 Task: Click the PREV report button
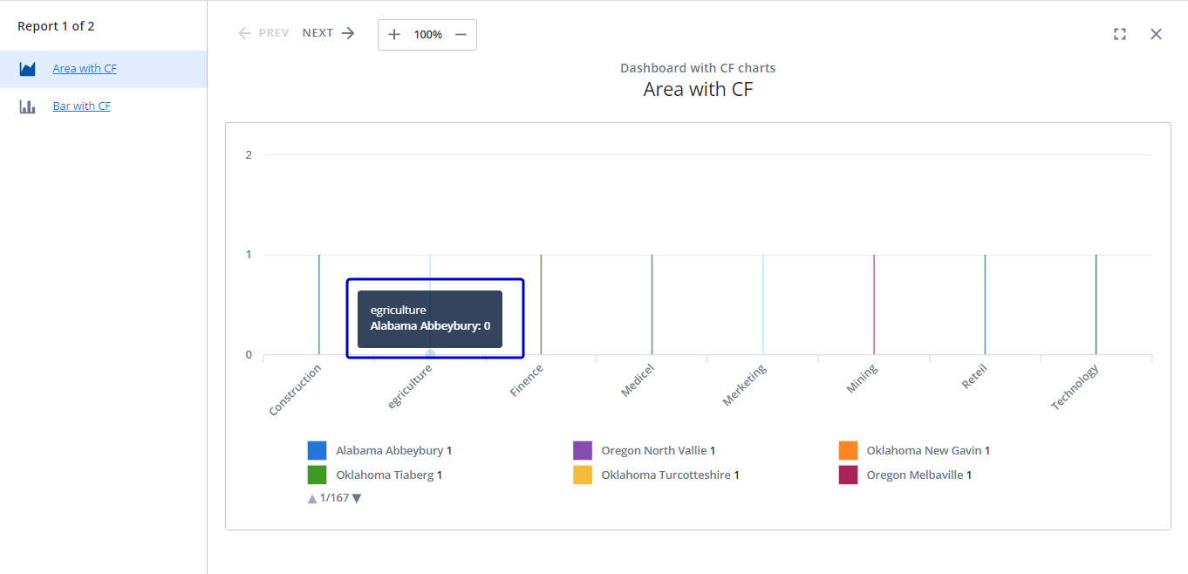pyautogui.click(x=263, y=33)
